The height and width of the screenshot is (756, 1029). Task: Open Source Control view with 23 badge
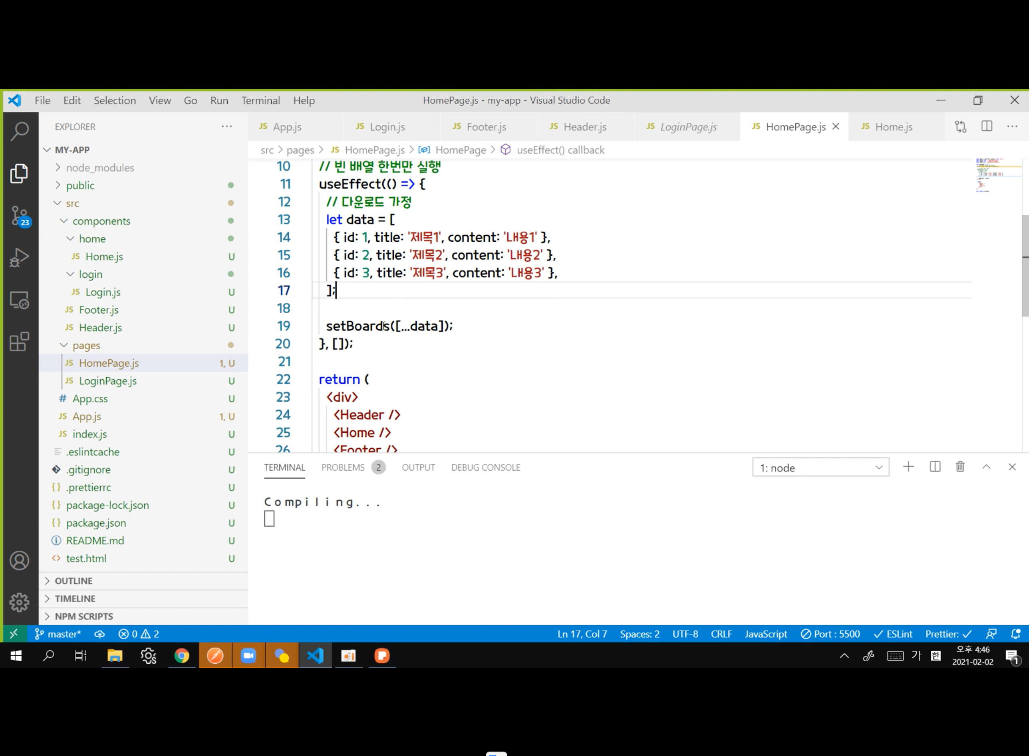coord(20,216)
